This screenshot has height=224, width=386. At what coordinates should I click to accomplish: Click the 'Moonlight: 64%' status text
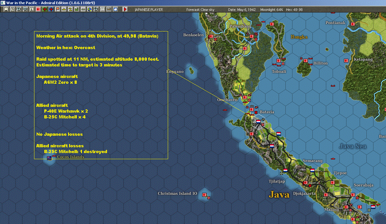[272, 10]
